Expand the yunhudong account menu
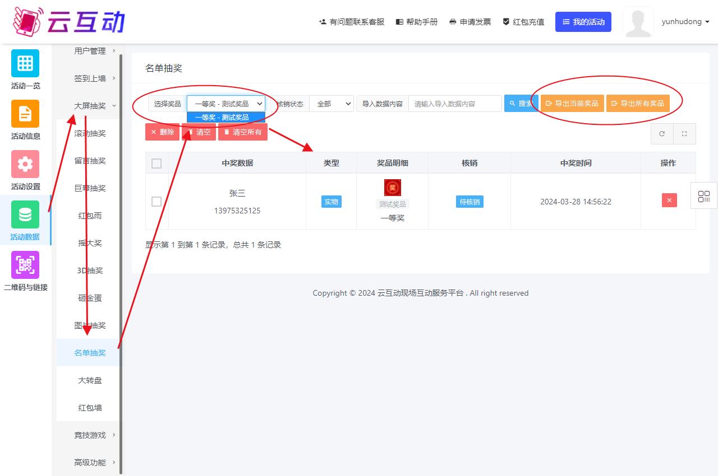Screen dimensions: 718x476 (x=685, y=22)
